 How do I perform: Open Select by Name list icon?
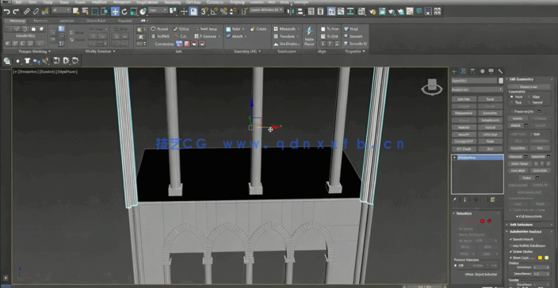pos(85,11)
